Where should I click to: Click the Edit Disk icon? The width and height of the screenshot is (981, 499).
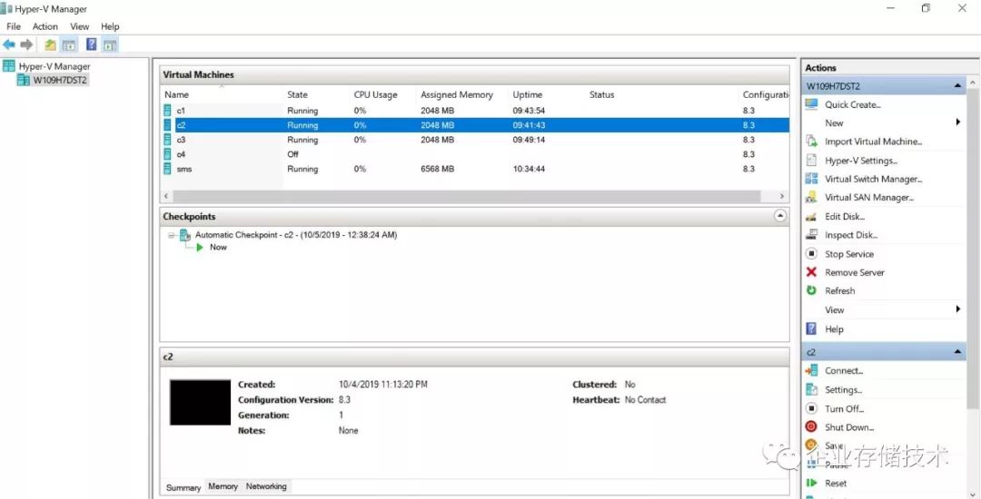[x=811, y=217]
